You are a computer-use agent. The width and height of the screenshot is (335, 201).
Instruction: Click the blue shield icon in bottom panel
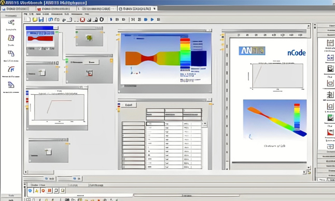(30, 191)
